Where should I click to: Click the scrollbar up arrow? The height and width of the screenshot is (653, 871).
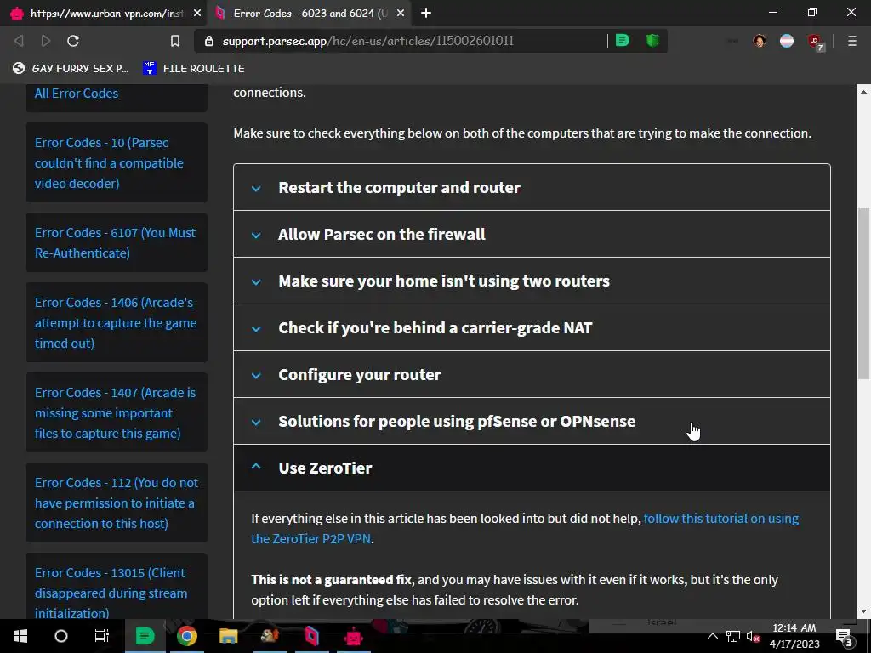point(863,92)
